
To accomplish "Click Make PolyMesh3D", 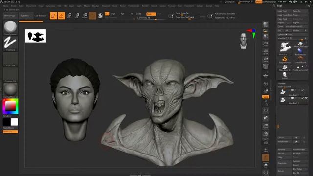I will [296, 26].
